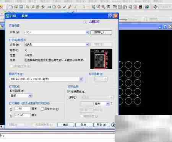Image resolution: width=172 pixels, height=142 pixels.
Task: Click the paper preview thumbnail showing 210 MM
Action: tap(101, 59)
